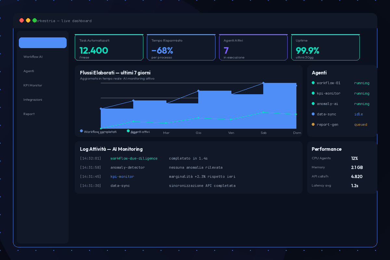Click 'marginalità +2.3% rispetto ieri' message
The width and height of the screenshot is (390, 260).
point(202,177)
